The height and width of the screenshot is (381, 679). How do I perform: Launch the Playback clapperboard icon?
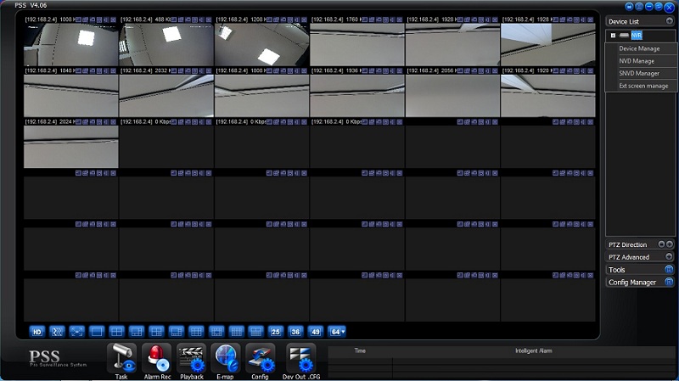pyautogui.click(x=192, y=358)
